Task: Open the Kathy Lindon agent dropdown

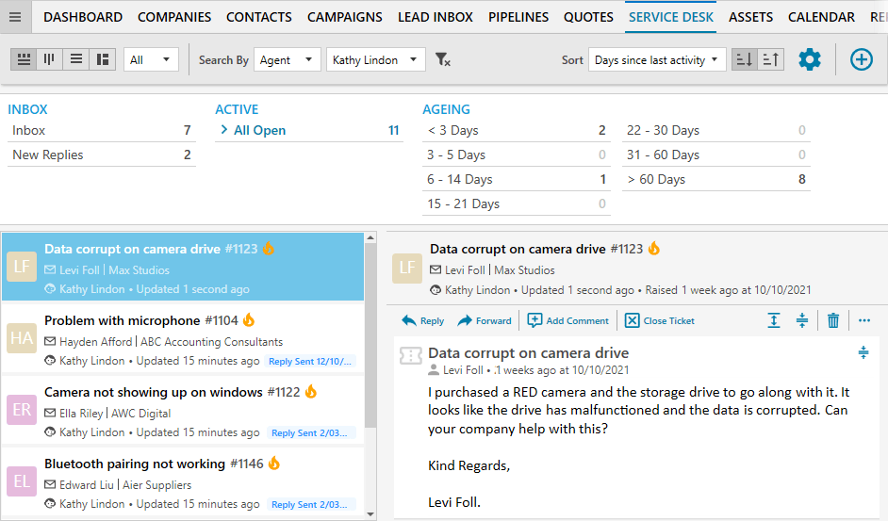Action: [x=375, y=59]
